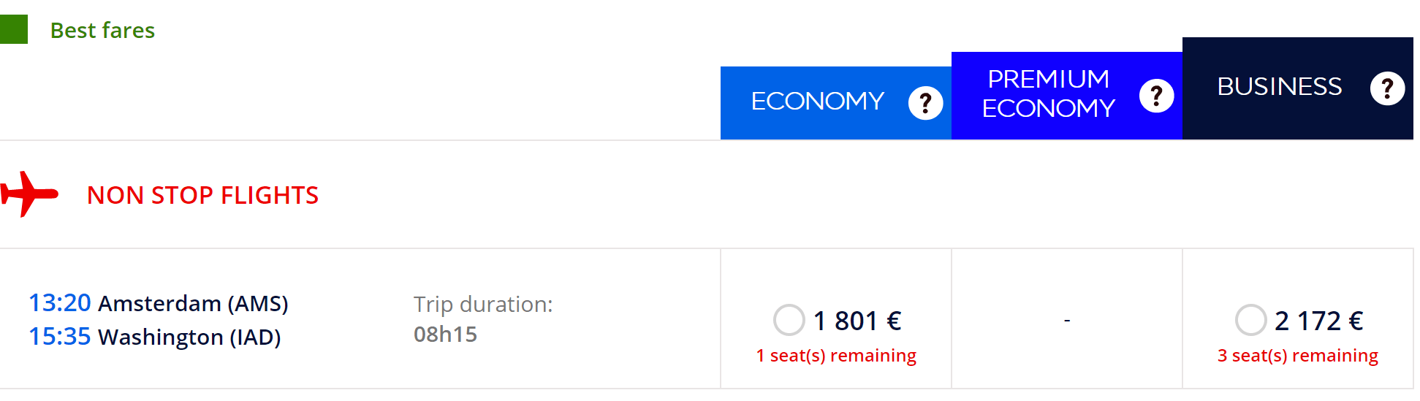
Task: Switch to the Economy column tab
Action: 836,103
